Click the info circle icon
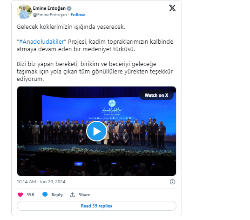 coord(172,182)
